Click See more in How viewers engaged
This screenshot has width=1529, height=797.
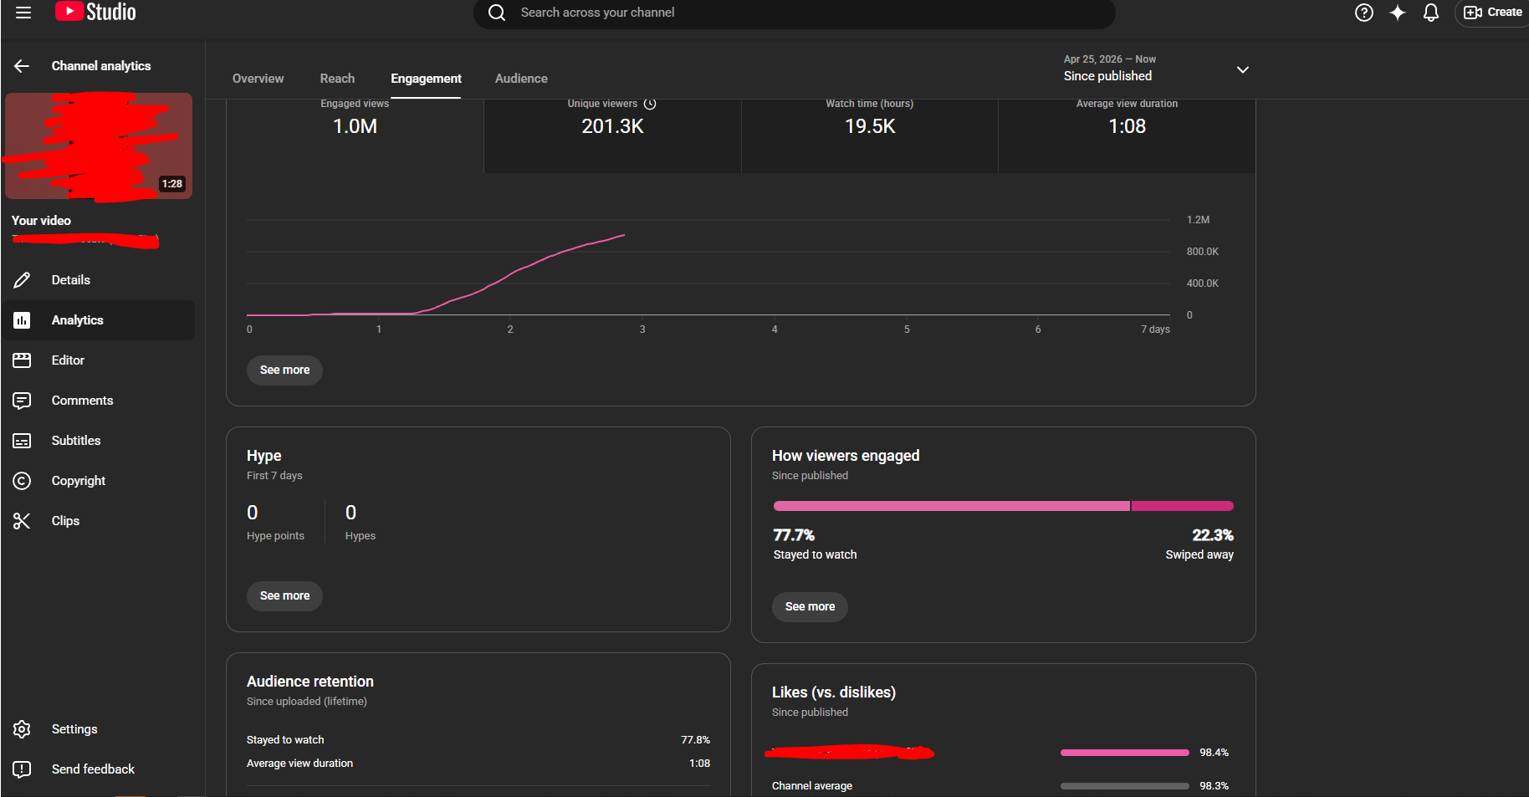810,606
